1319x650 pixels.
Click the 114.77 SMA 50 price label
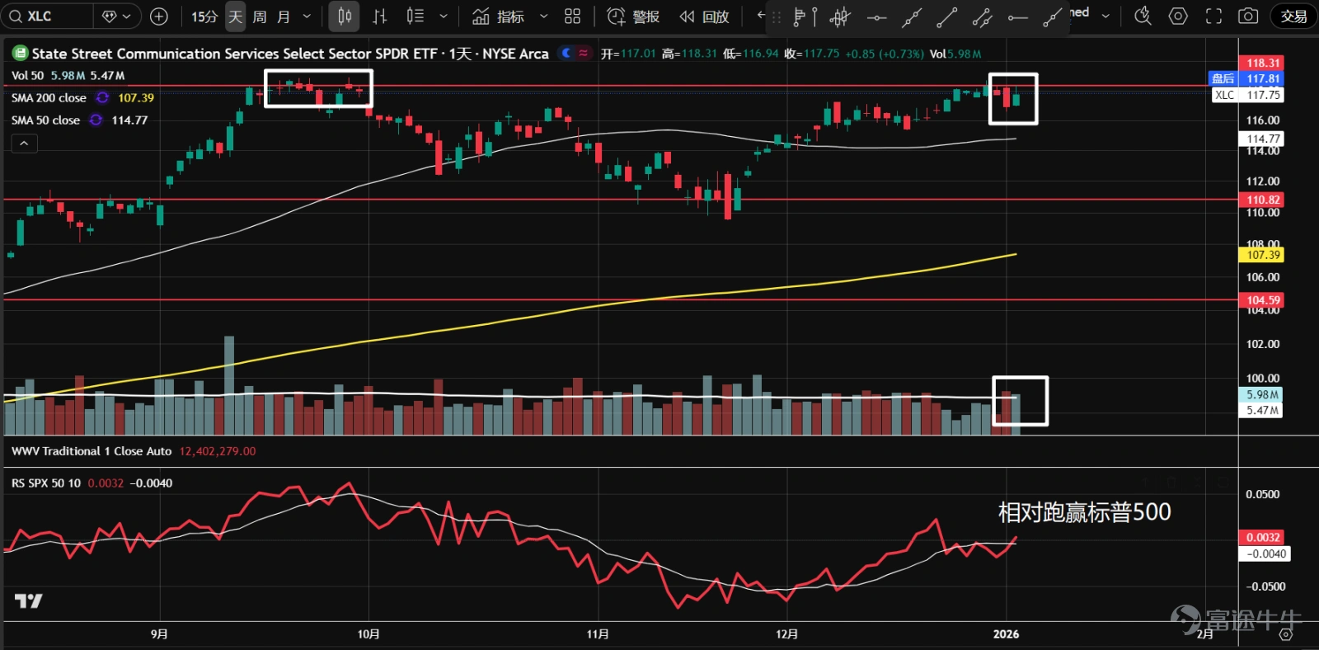point(1261,139)
